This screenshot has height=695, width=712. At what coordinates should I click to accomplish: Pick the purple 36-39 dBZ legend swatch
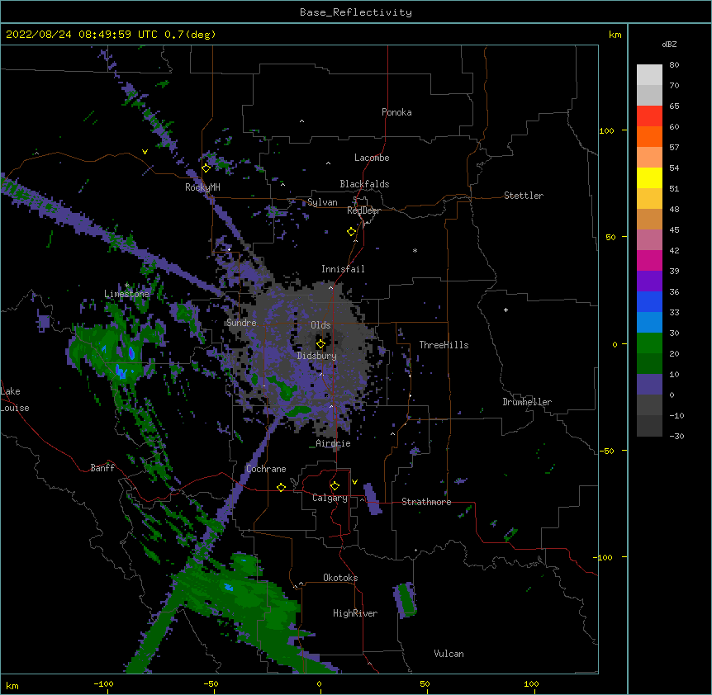click(649, 281)
